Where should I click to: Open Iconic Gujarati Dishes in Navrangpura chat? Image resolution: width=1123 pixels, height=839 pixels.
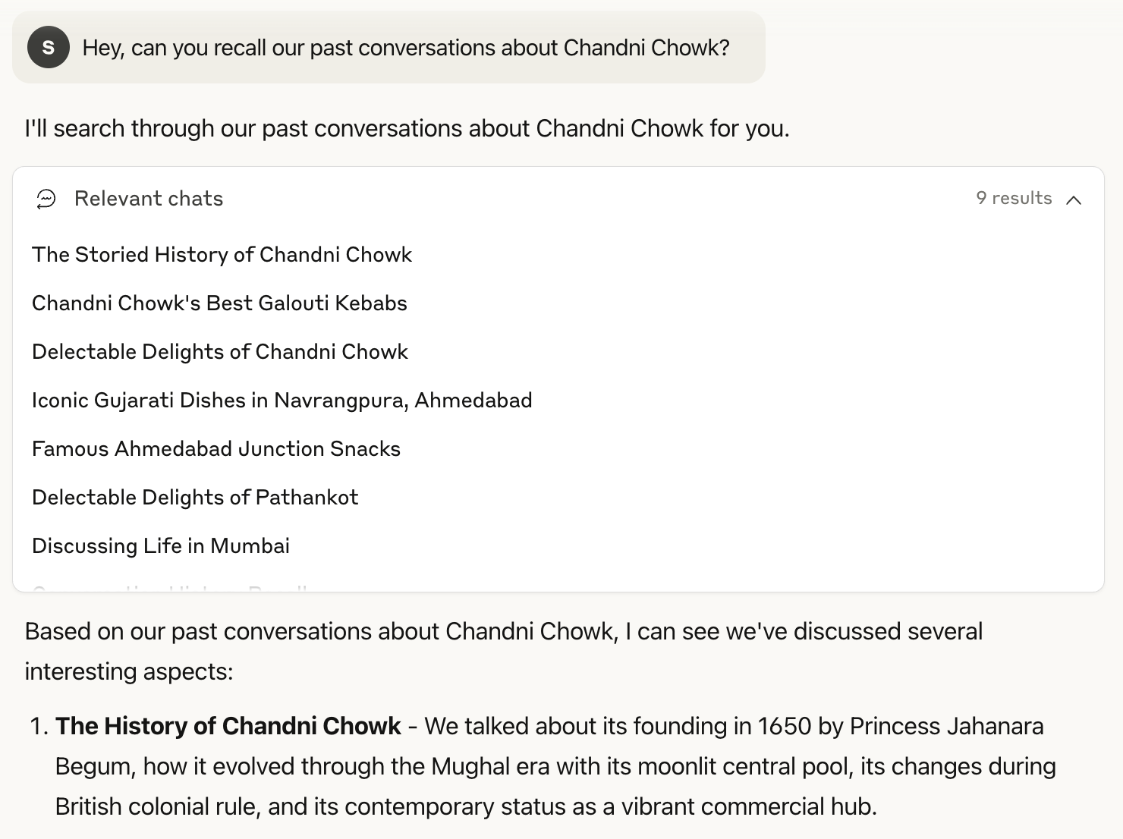point(282,401)
